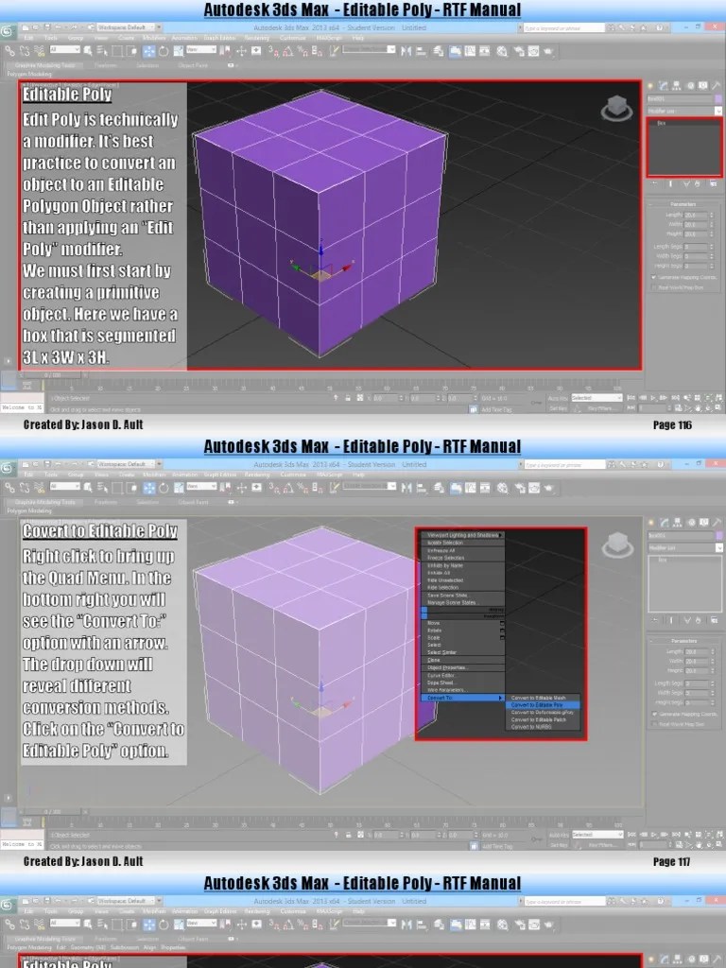Select the Link tool on Page 116

(9, 52)
